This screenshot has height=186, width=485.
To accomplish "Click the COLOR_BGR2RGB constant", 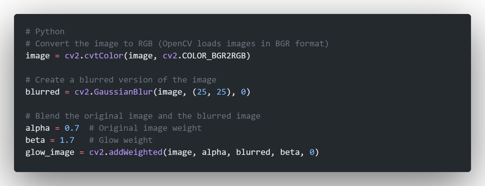I will tap(214, 56).
